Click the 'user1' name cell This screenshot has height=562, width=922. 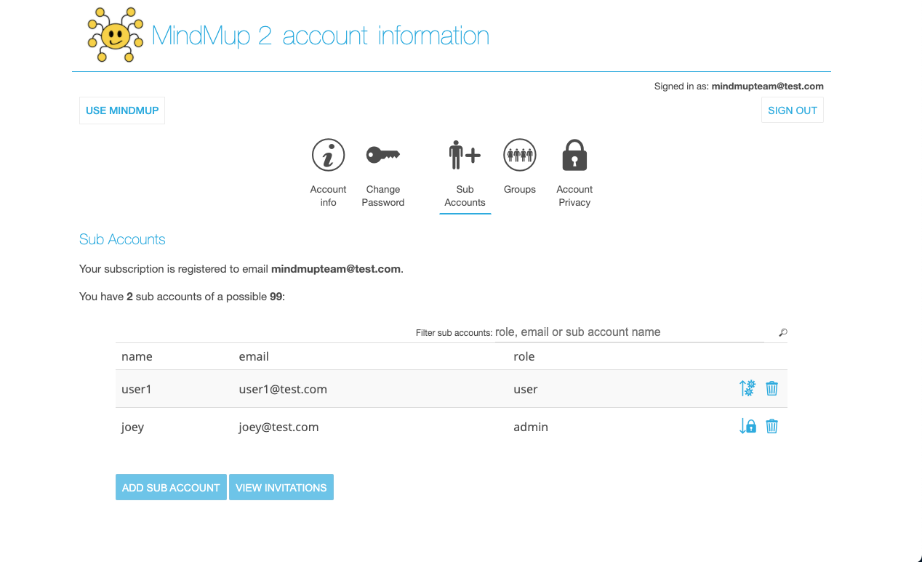click(x=136, y=389)
